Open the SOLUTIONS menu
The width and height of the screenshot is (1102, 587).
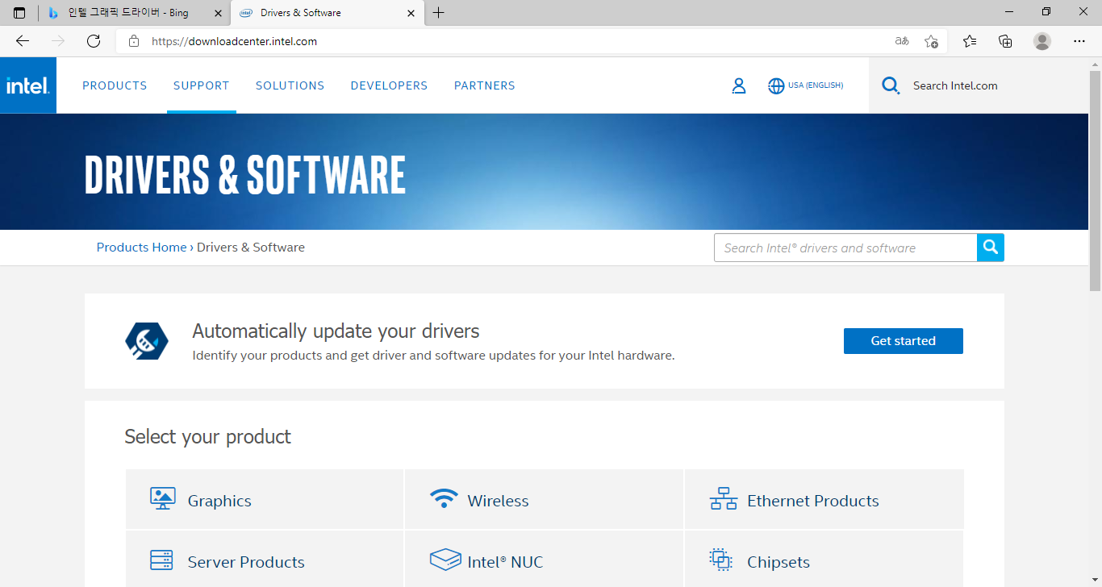[x=290, y=85]
